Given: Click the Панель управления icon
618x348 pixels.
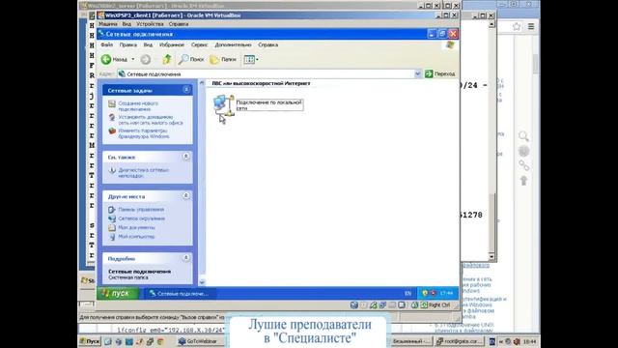Looking at the screenshot, I should tap(112, 210).
